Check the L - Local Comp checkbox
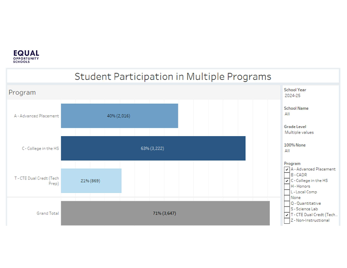 click(x=287, y=192)
